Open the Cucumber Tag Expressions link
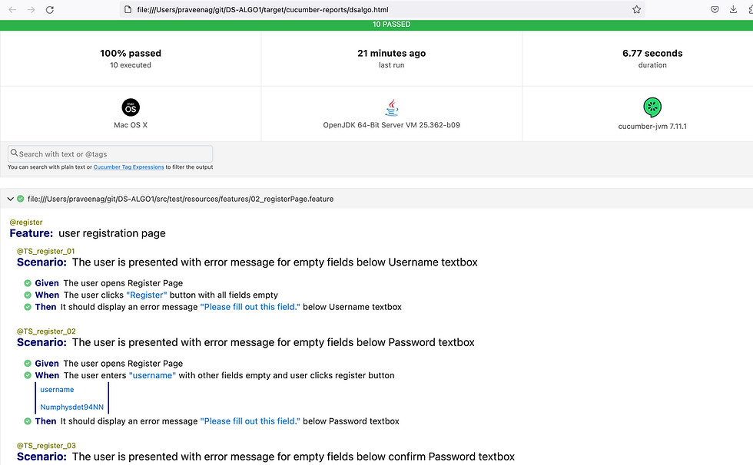 (128, 167)
